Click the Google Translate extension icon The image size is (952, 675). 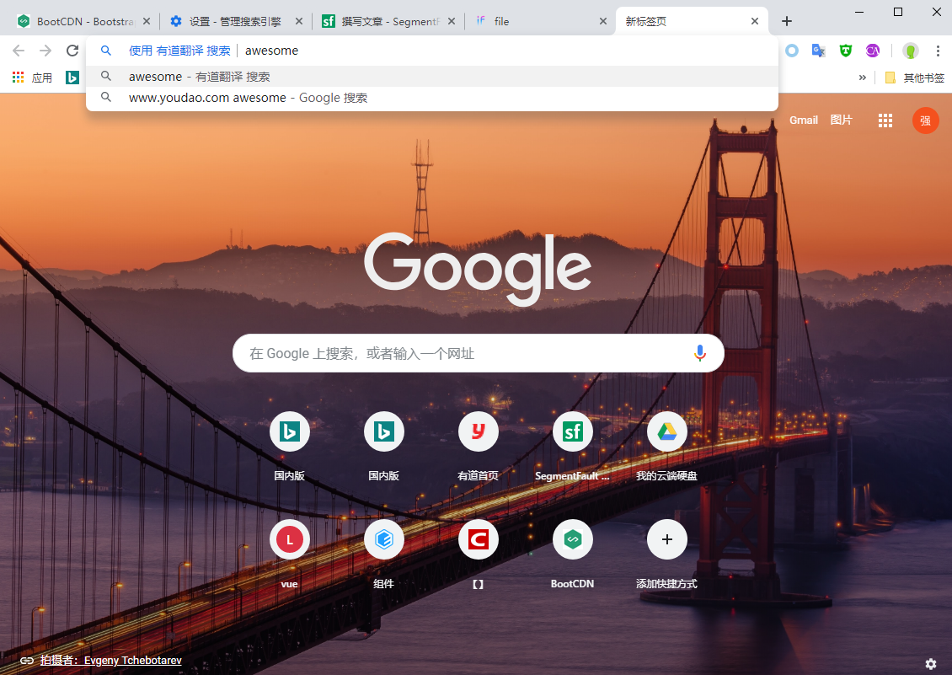pos(818,51)
